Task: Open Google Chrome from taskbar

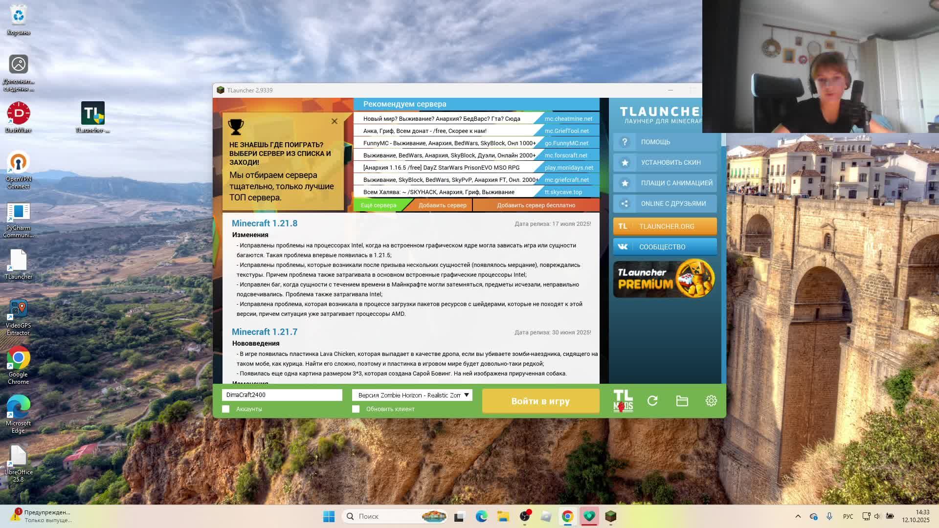Action: coord(567,516)
